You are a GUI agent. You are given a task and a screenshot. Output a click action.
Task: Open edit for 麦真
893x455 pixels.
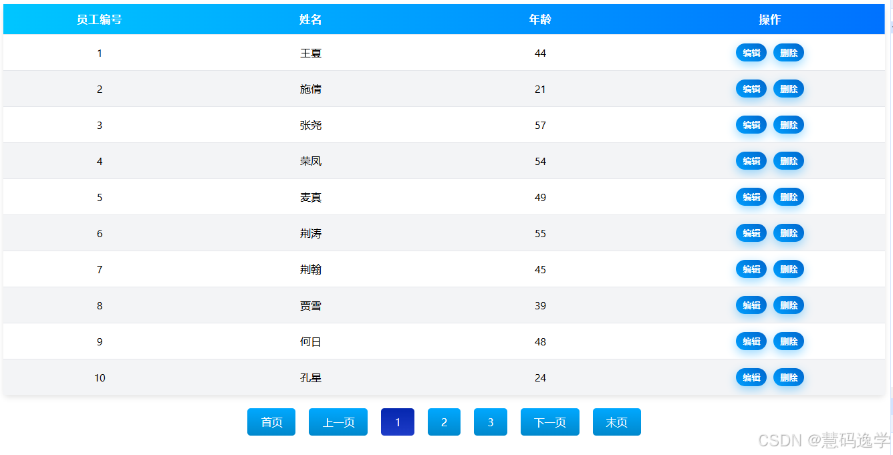pyautogui.click(x=751, y=197)
